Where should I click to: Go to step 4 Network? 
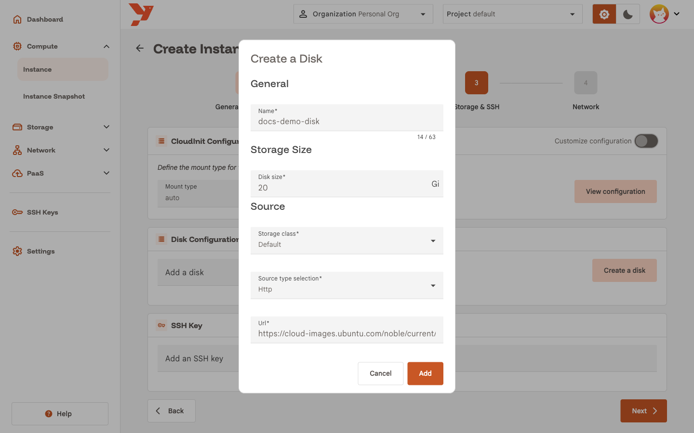point(586,83)
